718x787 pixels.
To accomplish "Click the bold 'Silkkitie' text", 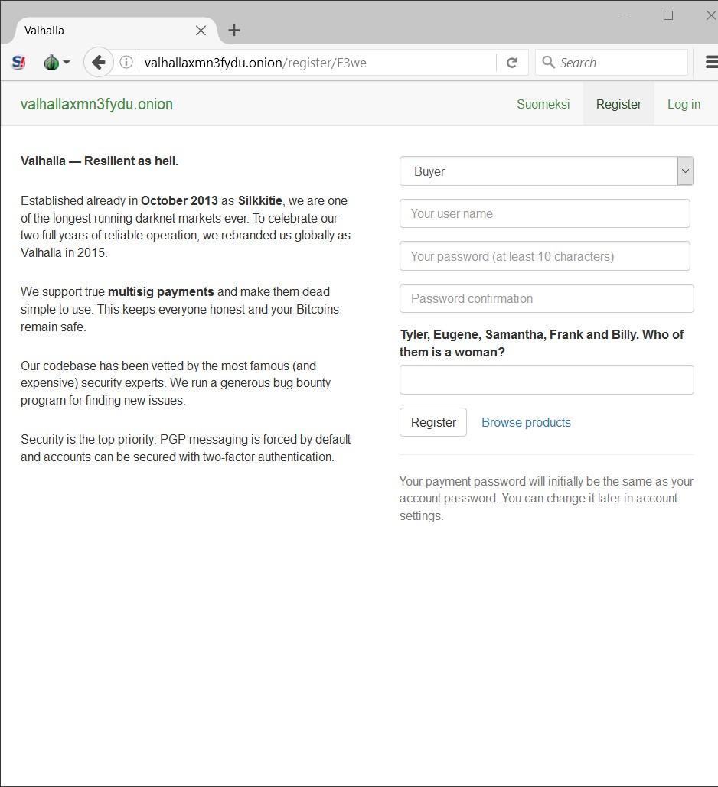I will 259,200.
